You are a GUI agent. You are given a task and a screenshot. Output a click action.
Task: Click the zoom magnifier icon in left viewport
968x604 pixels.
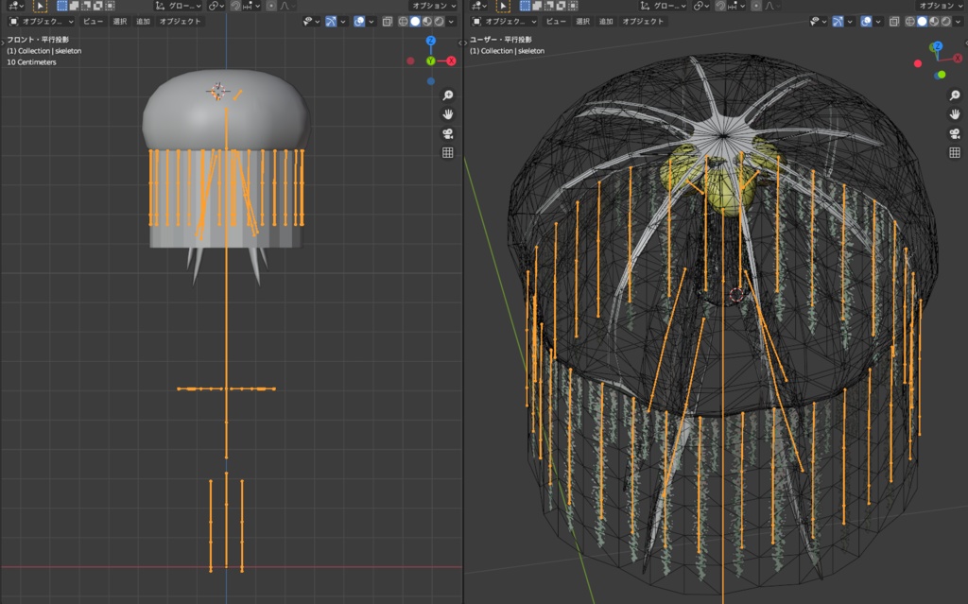click(447, 95)
